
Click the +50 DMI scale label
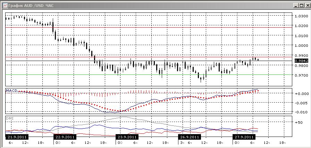(x=299, y=122)
